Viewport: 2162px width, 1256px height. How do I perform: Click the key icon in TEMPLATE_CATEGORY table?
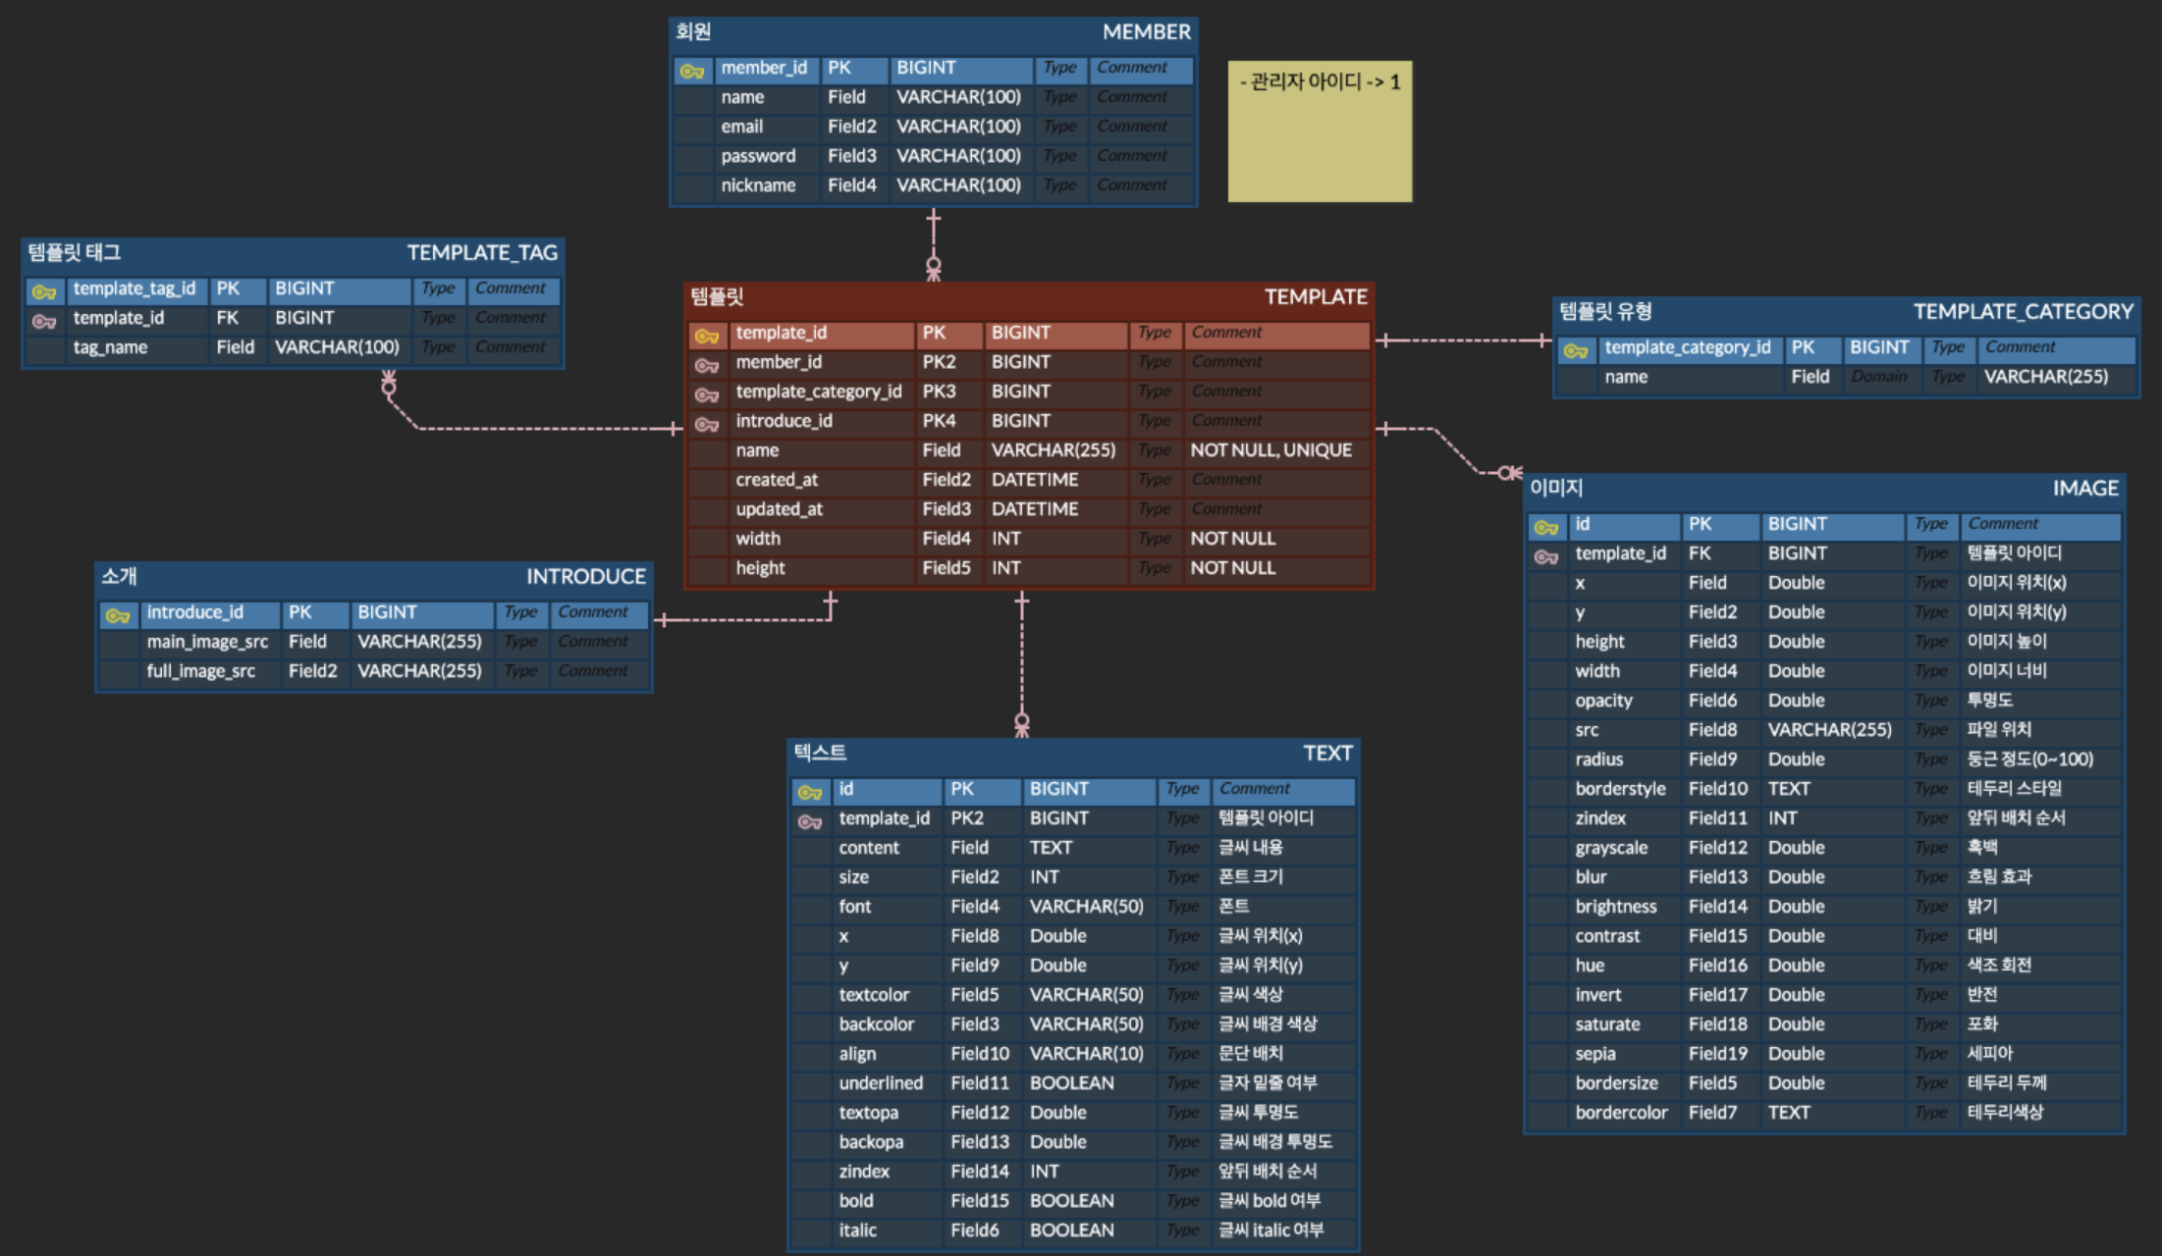coord(1576,350)
